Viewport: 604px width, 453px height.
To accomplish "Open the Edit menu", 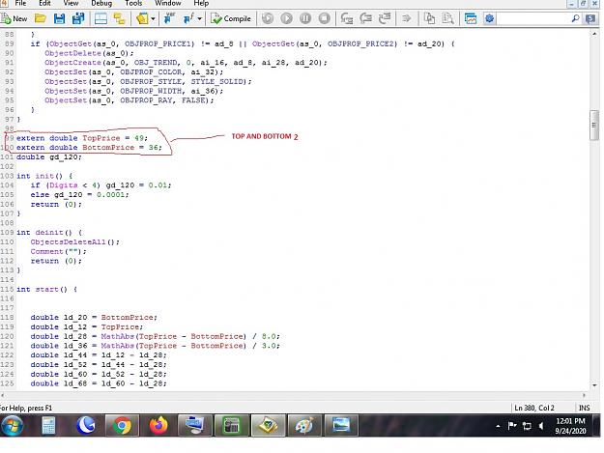I will coord(44,4).
